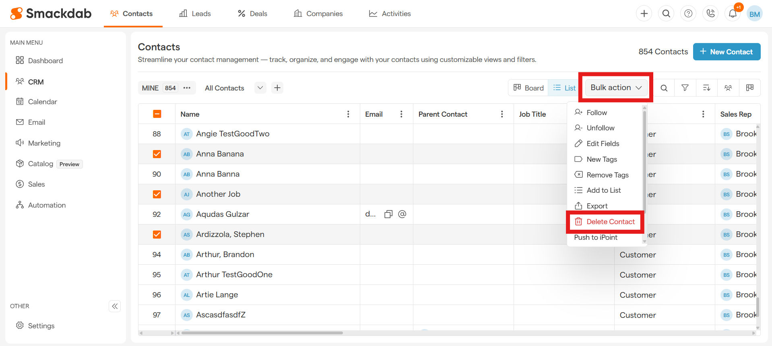Screen dimensions: 772x346
Task: Choose Delete Contact from bulk menu
Action: (x=610, y=222)
